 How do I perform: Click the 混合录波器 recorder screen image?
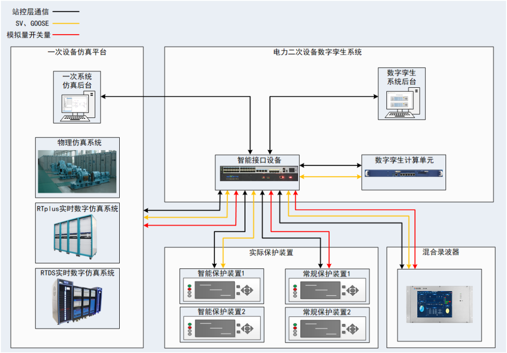(x=439, y=304)
